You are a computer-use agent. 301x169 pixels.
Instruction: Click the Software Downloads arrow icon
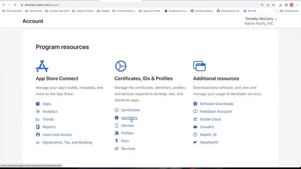click(195, 104)
